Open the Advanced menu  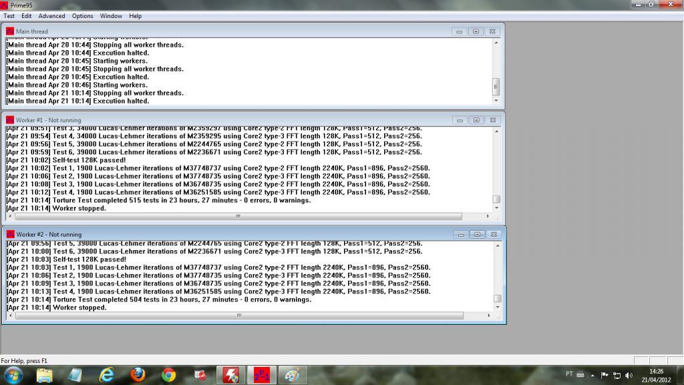click(51, 16)
